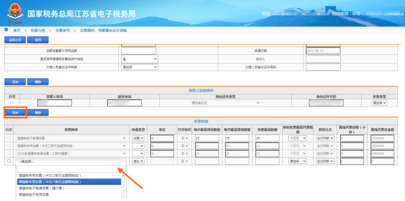
Task: Tick the checkbox for 增值税电子普通发票 row
Action: [x=9, y=138]
